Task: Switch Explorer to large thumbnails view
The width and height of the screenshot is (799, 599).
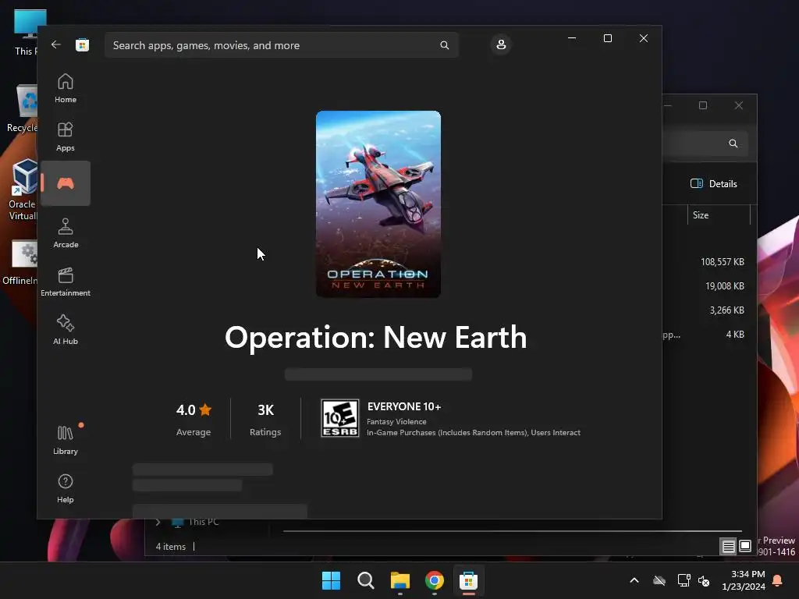Action: pyautogui.click(x=745, y=547)
